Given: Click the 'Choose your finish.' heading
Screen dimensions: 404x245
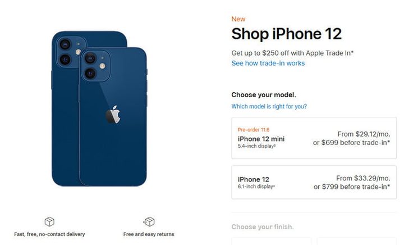Looking at the screenshot, I should click(x=263, y=227).
